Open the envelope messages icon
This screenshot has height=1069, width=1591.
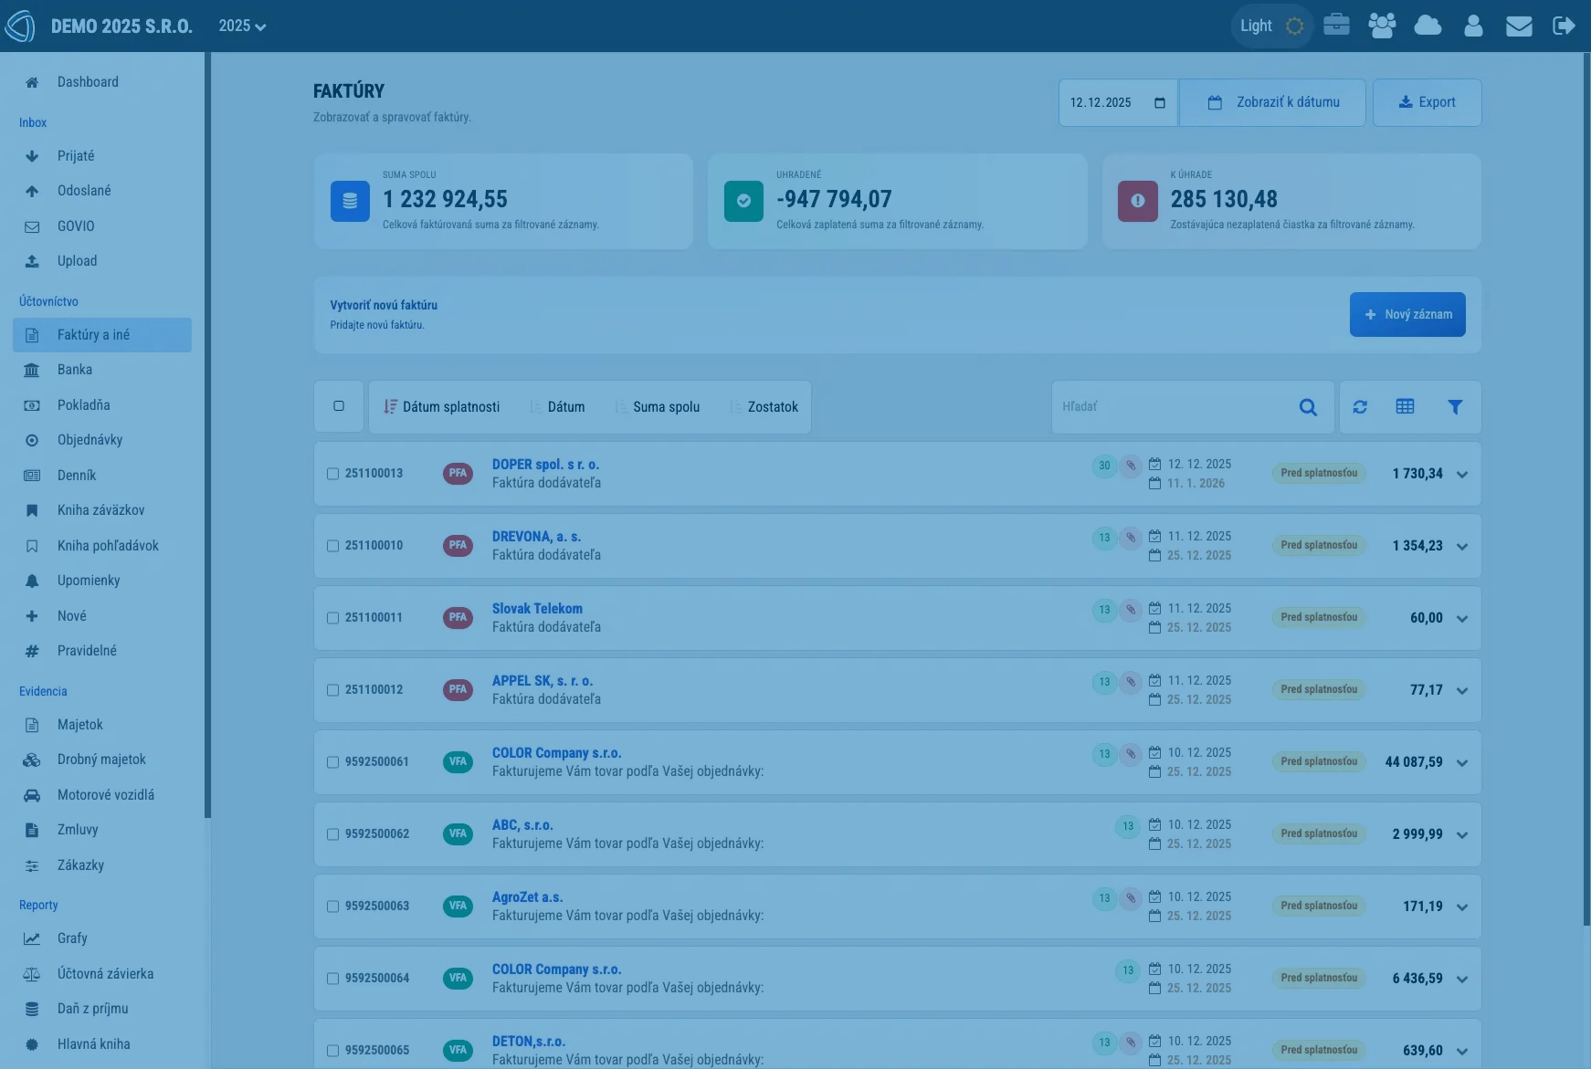point(1519,26)
